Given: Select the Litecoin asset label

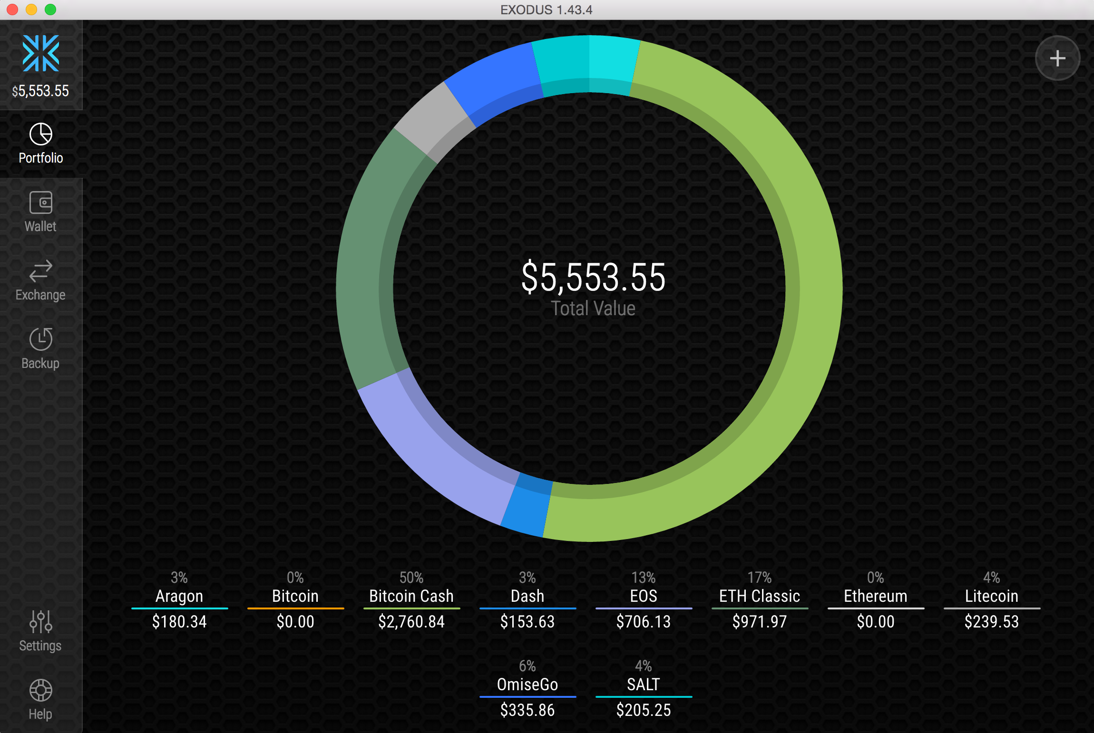Looking at the screenshot, I should (992, 596).
